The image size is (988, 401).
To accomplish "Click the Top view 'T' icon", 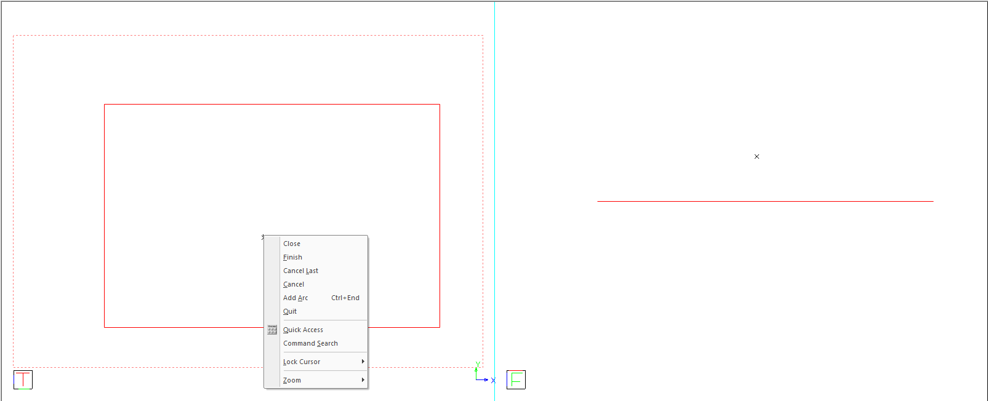I will [x=23, y=379].
